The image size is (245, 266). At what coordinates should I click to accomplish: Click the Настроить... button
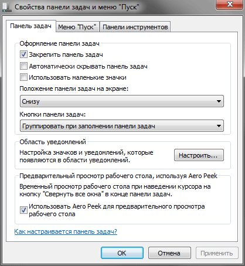coord(199,155)
